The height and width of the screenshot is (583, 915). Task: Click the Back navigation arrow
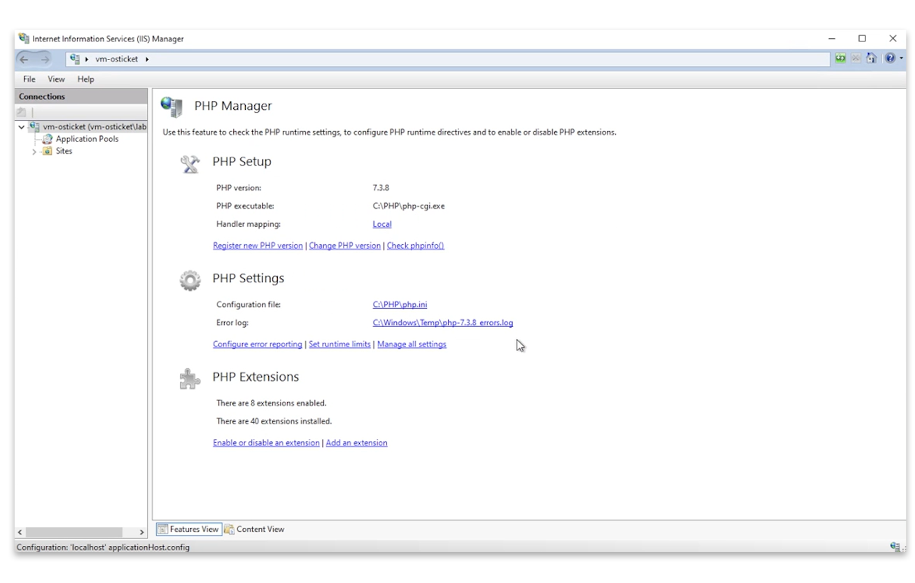point(24,59)
